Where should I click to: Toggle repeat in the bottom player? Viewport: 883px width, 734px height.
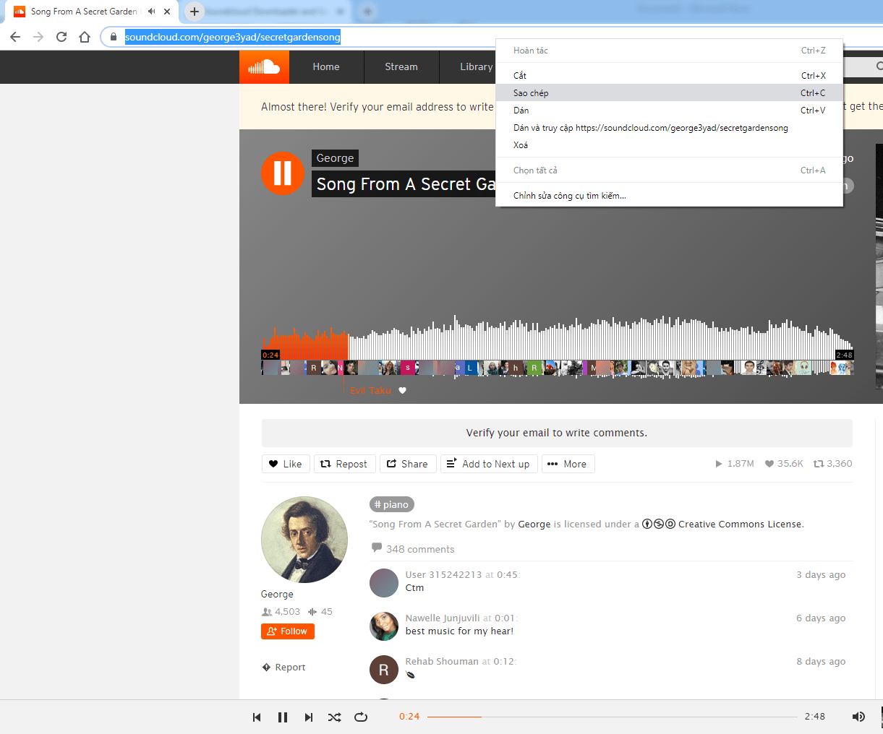pyautogui.click(x=361, y=717)
